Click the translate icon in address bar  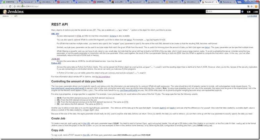(248, 6)
